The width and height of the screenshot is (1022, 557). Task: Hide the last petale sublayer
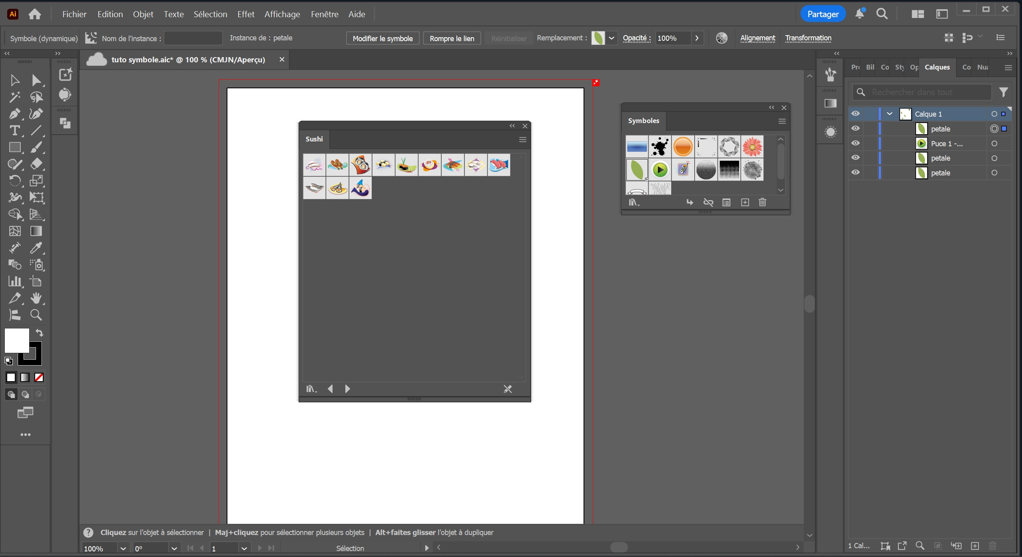(x=855, y=173)
